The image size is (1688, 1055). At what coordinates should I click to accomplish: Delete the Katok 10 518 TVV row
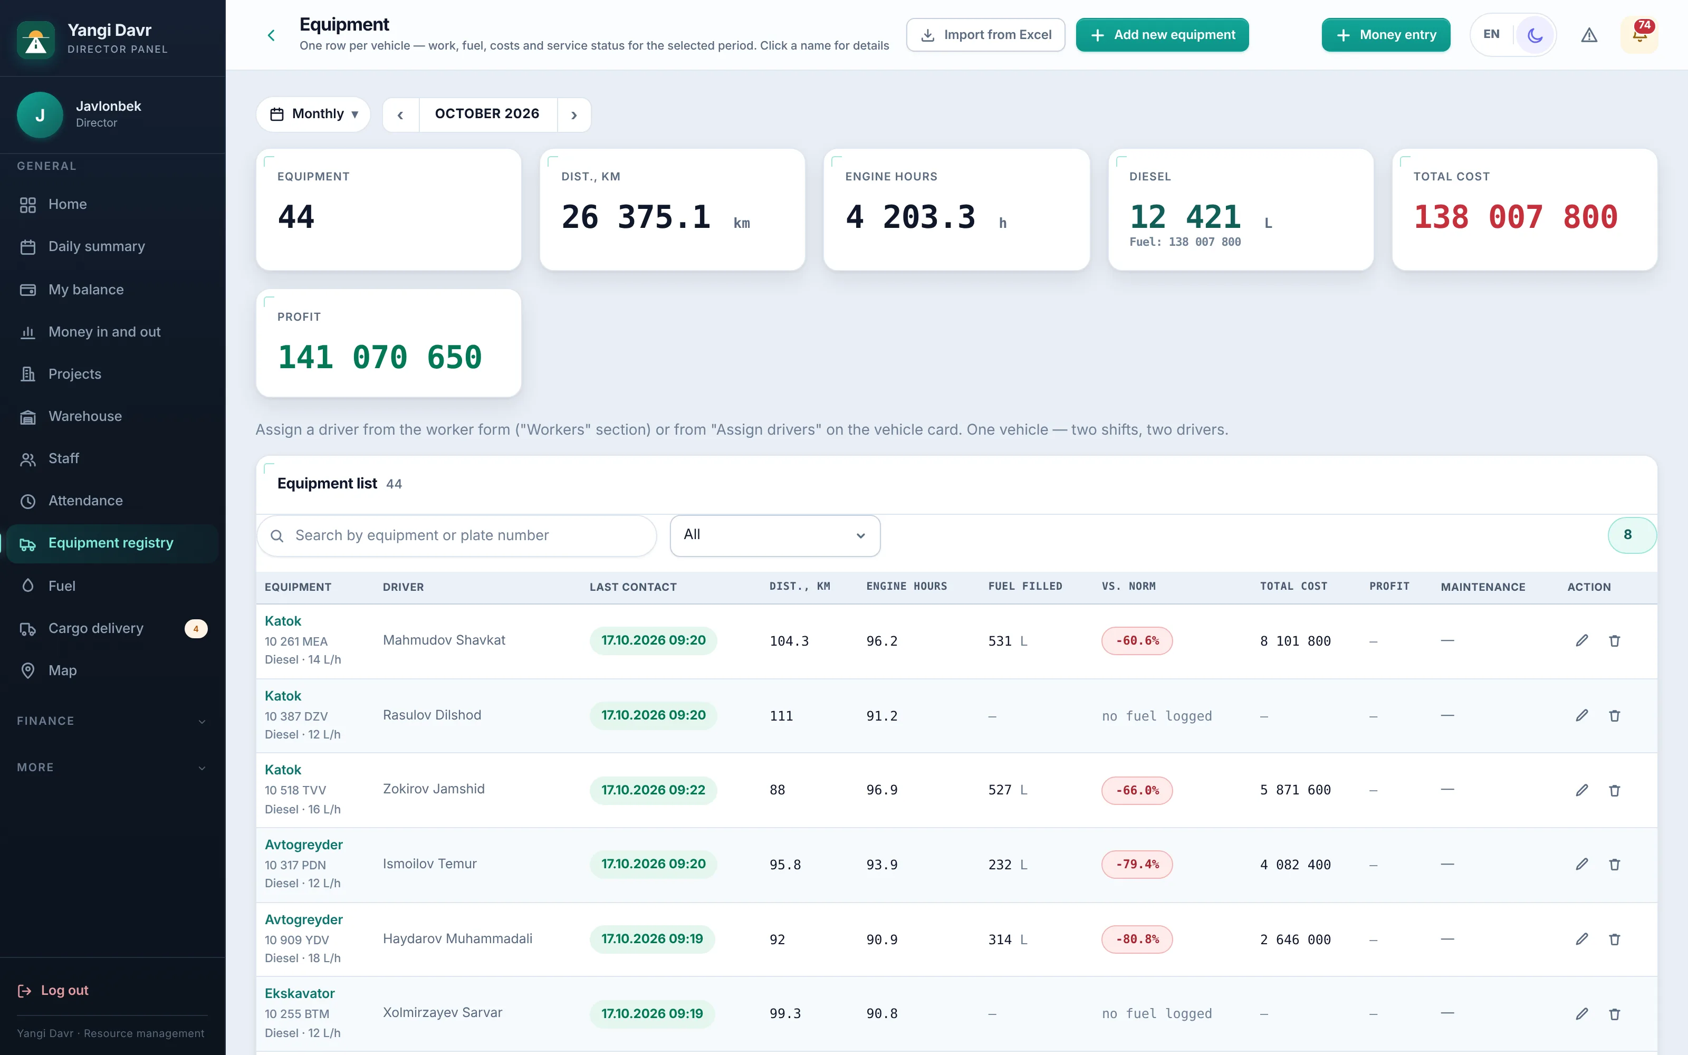1614,790
